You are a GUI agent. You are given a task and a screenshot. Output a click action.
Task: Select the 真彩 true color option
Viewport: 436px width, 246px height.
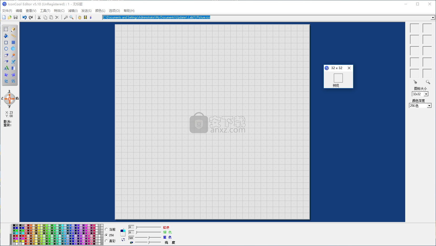point(106,241)
